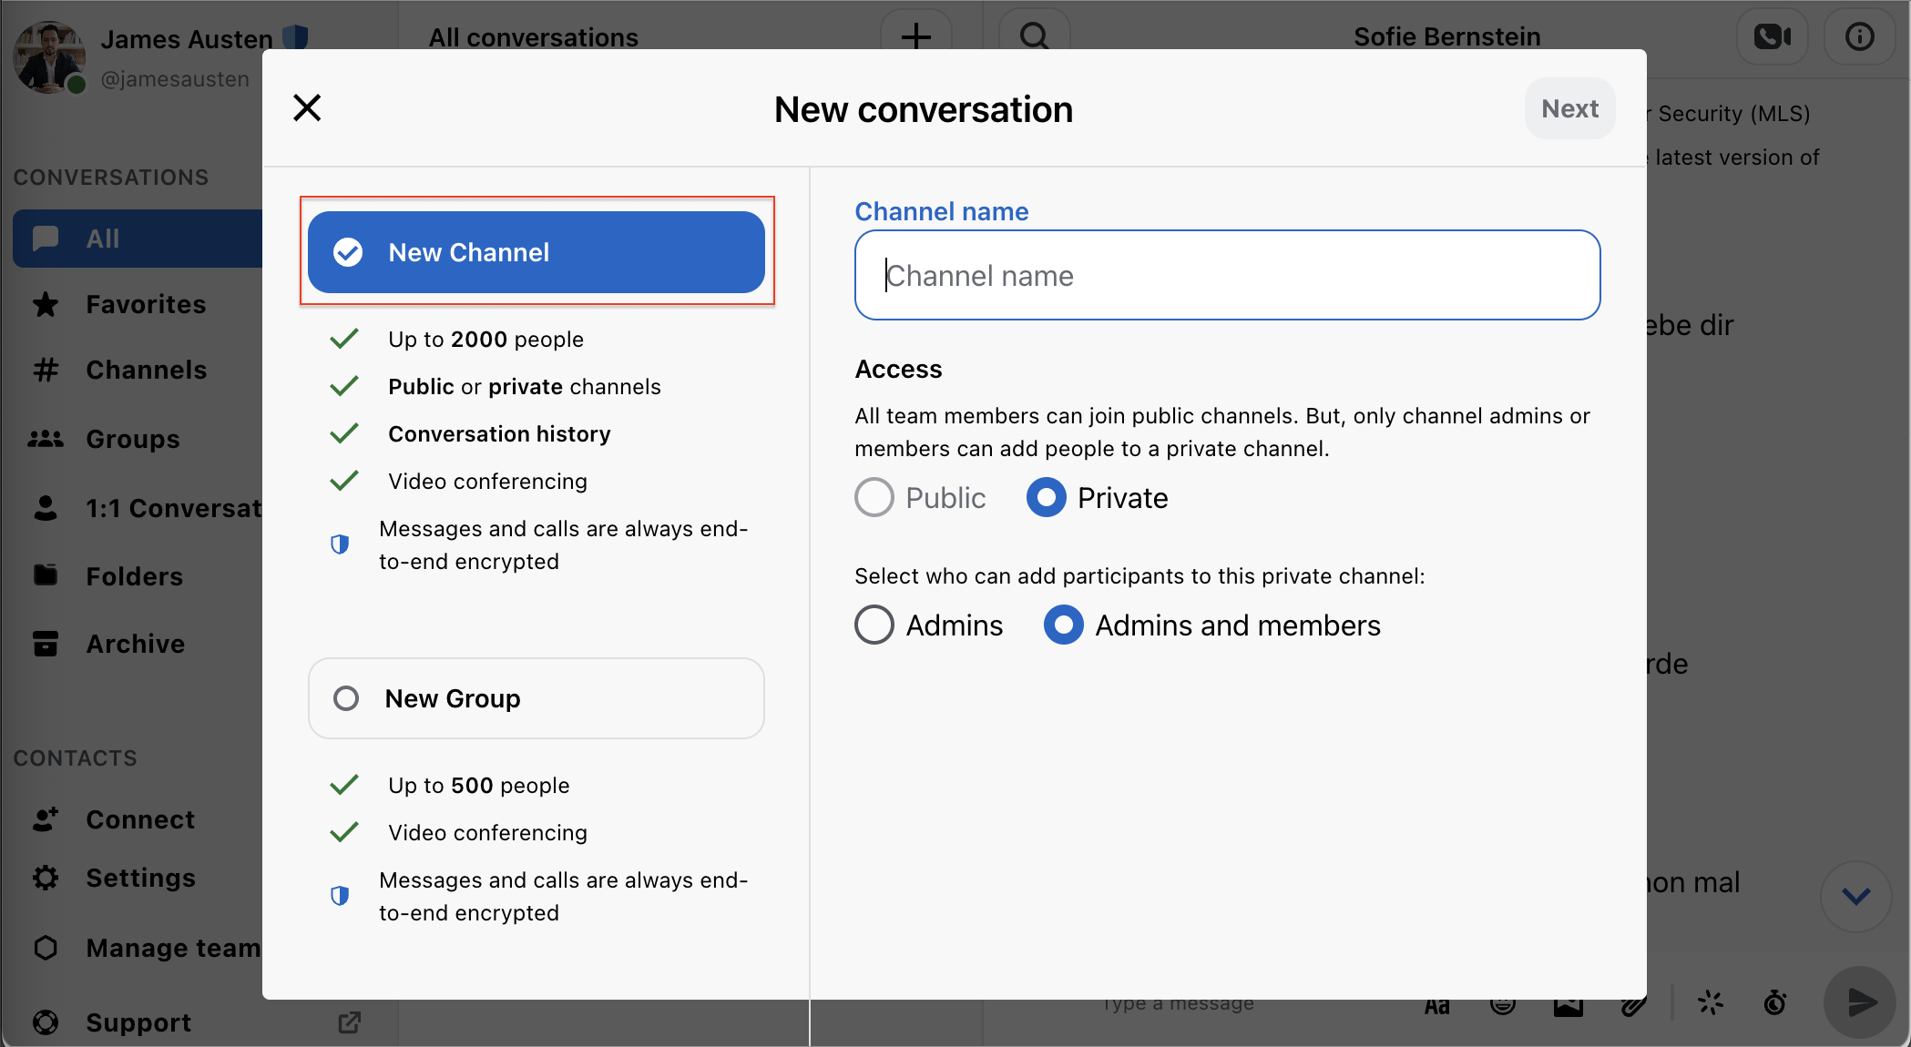The image size is (1911, 1047).
Task: Open Channels in sidebar
Action: pyautogui.click(x=146, y=370)
